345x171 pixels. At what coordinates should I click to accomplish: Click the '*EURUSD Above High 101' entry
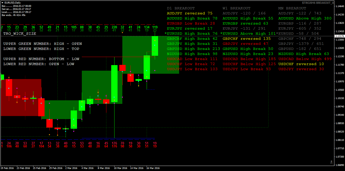click(x=248, y=34)
